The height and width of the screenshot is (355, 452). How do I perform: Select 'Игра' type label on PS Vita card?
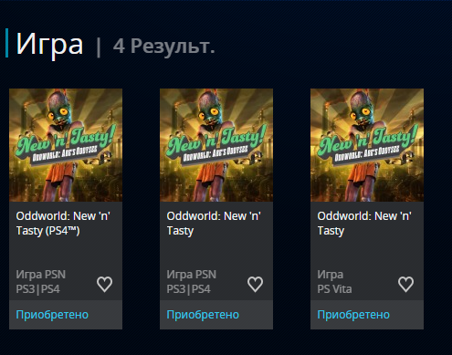pyautogui.click(x=331, y=275)
